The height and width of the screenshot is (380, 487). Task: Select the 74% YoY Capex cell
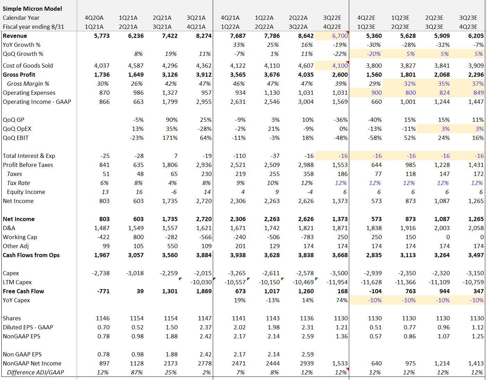click(342, 300)
